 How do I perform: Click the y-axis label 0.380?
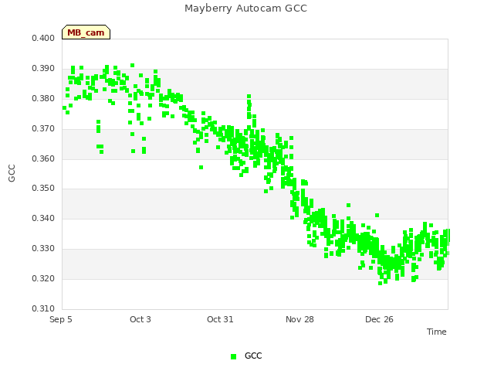43,98
